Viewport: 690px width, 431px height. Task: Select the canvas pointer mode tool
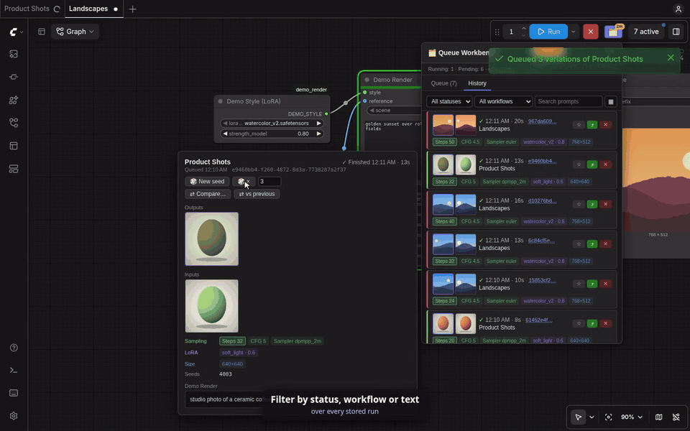pyautogui.click(x=578, y=417)
